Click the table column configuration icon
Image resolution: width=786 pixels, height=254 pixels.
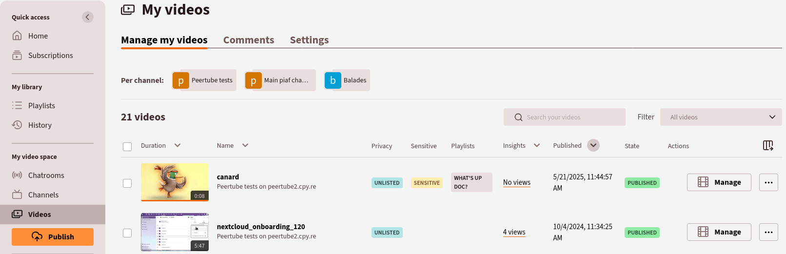point(768,145)
